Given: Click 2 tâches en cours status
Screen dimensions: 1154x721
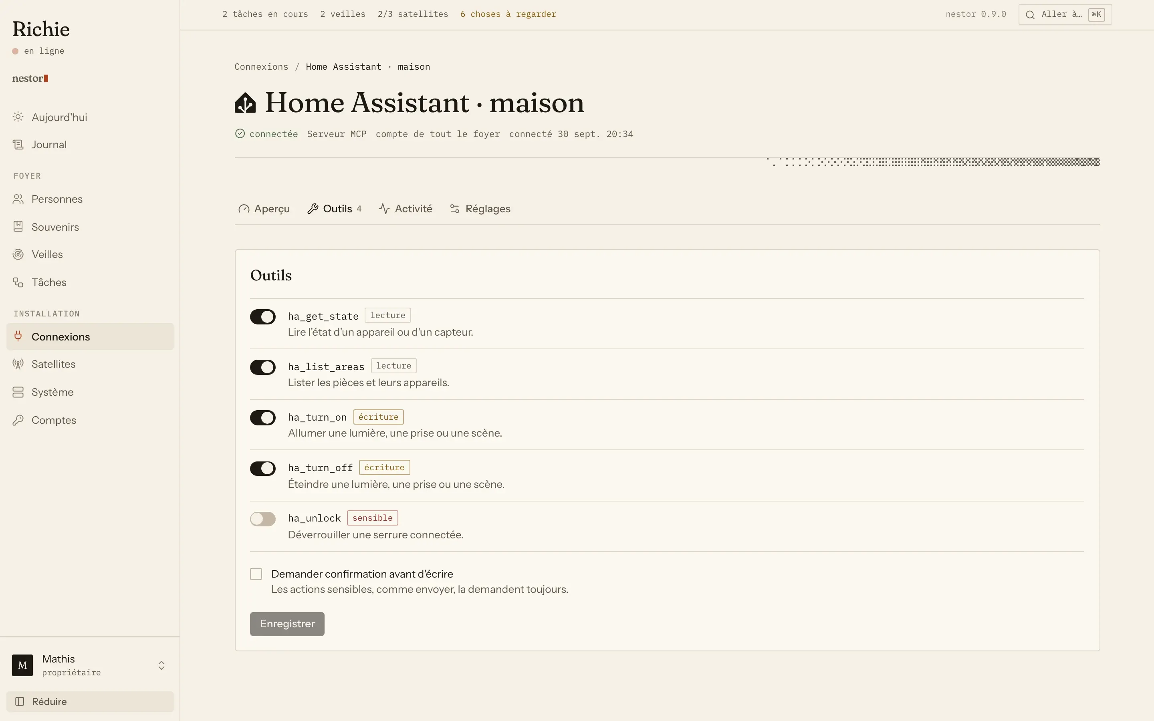Looking at the screenshot, I should click(265, 14).
